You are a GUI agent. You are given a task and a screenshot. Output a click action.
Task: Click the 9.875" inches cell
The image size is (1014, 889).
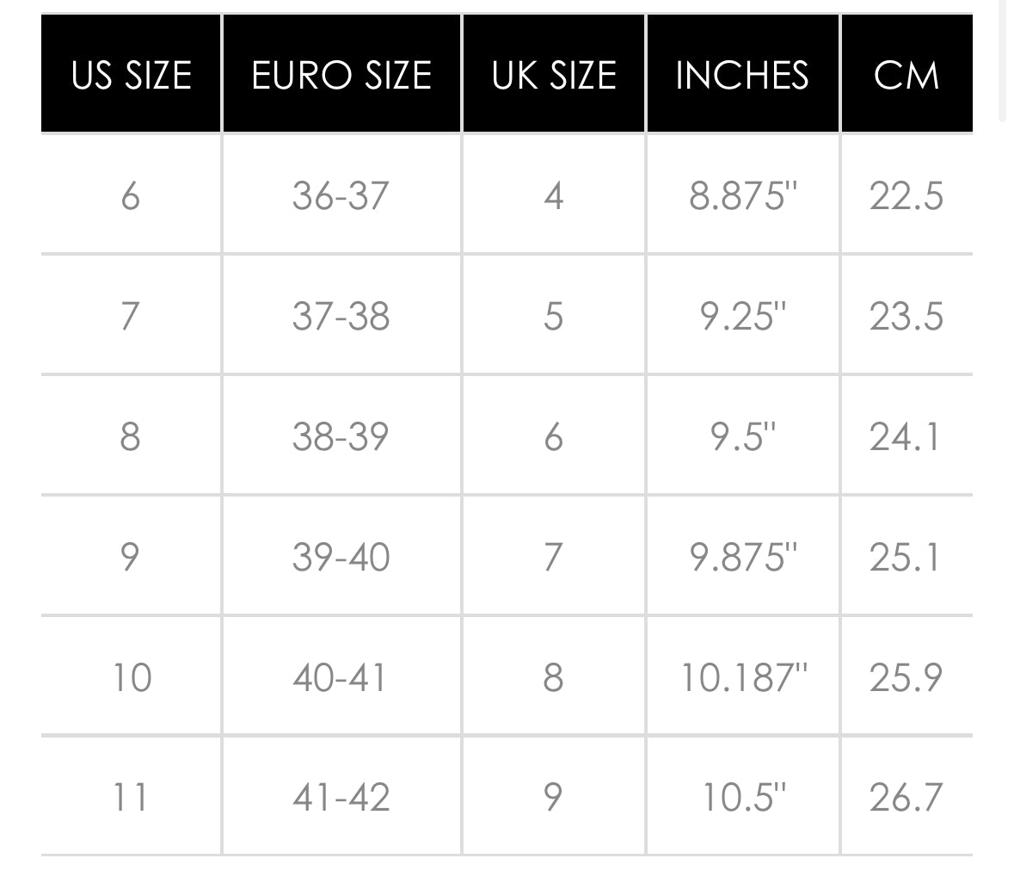click(743, 558)
